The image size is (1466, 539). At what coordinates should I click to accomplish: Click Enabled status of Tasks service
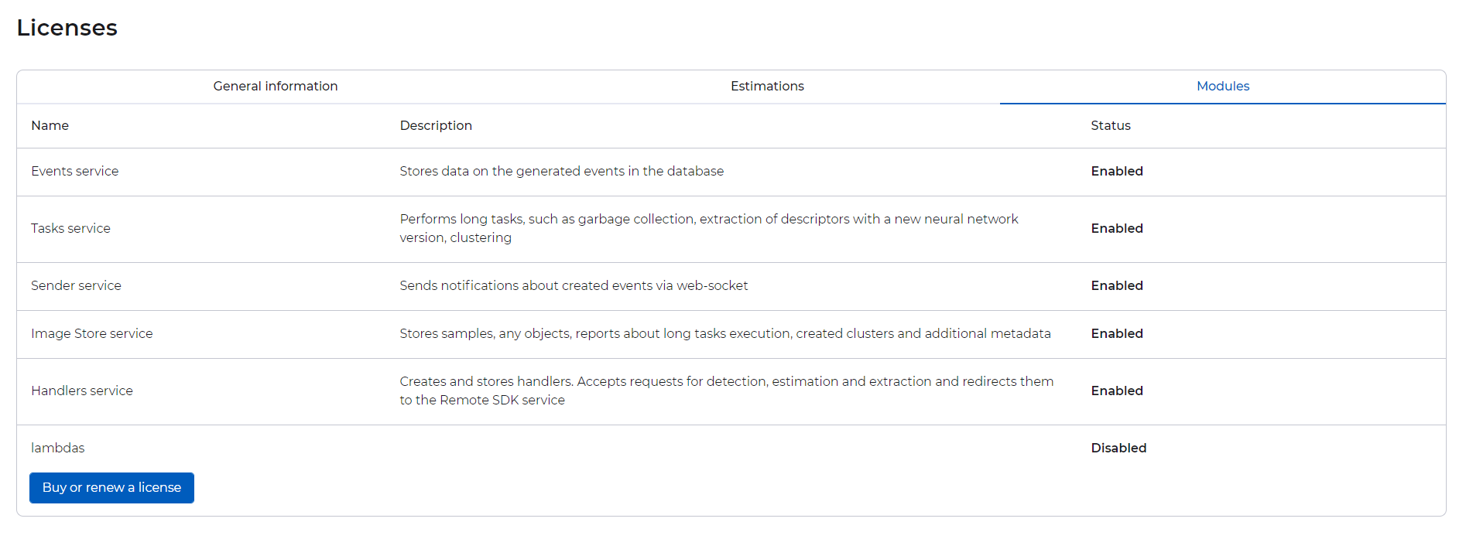(1117, 229)
